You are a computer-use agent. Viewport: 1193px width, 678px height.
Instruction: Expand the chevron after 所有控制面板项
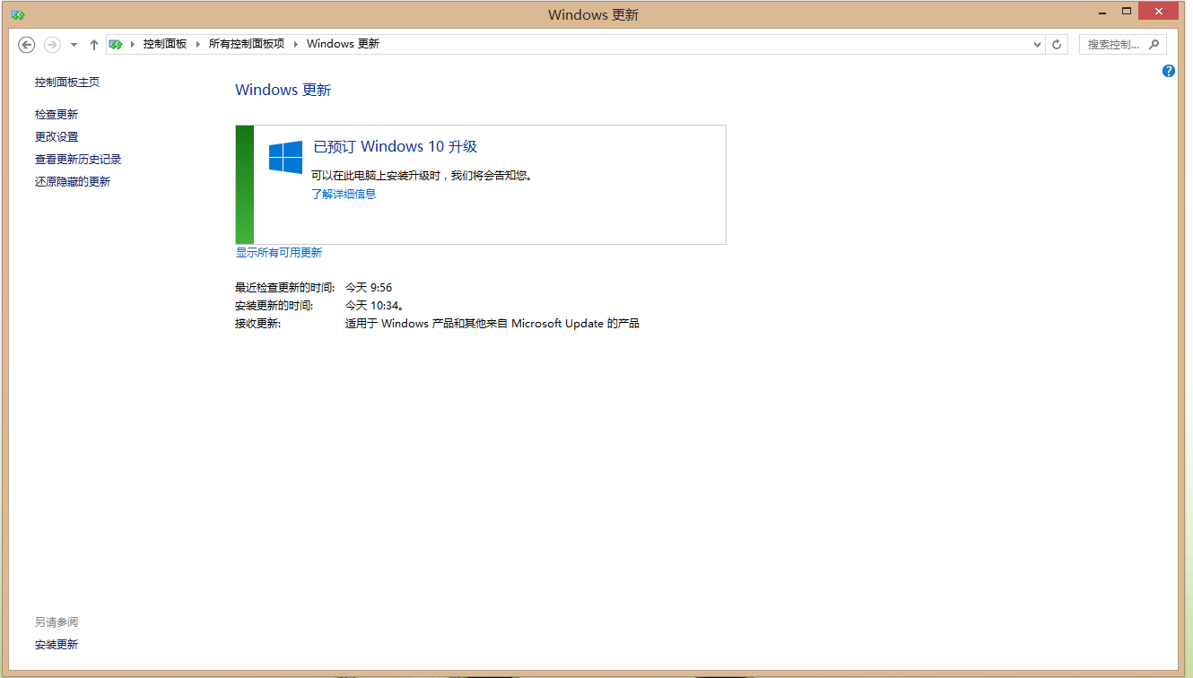(x=296, y=44)
